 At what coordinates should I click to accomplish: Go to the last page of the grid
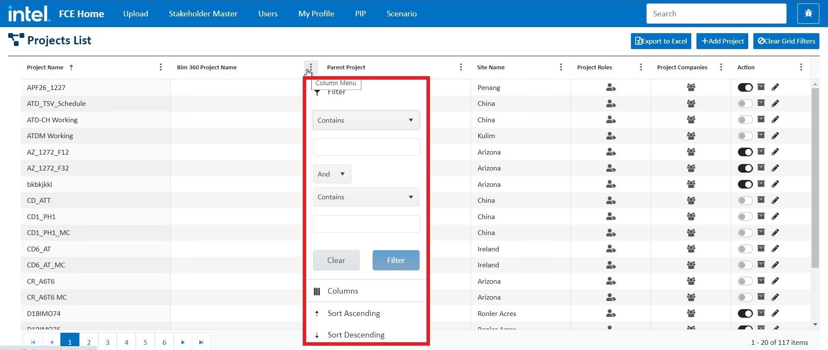(x=201, y=342)
